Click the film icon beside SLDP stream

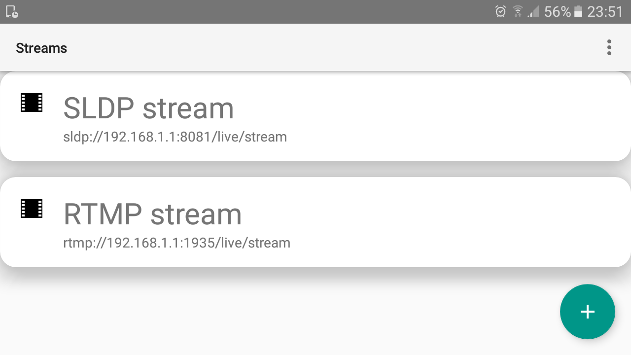(x=32, y=103)
